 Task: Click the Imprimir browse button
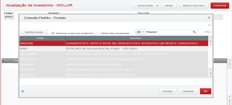click(x=34, y=32)
